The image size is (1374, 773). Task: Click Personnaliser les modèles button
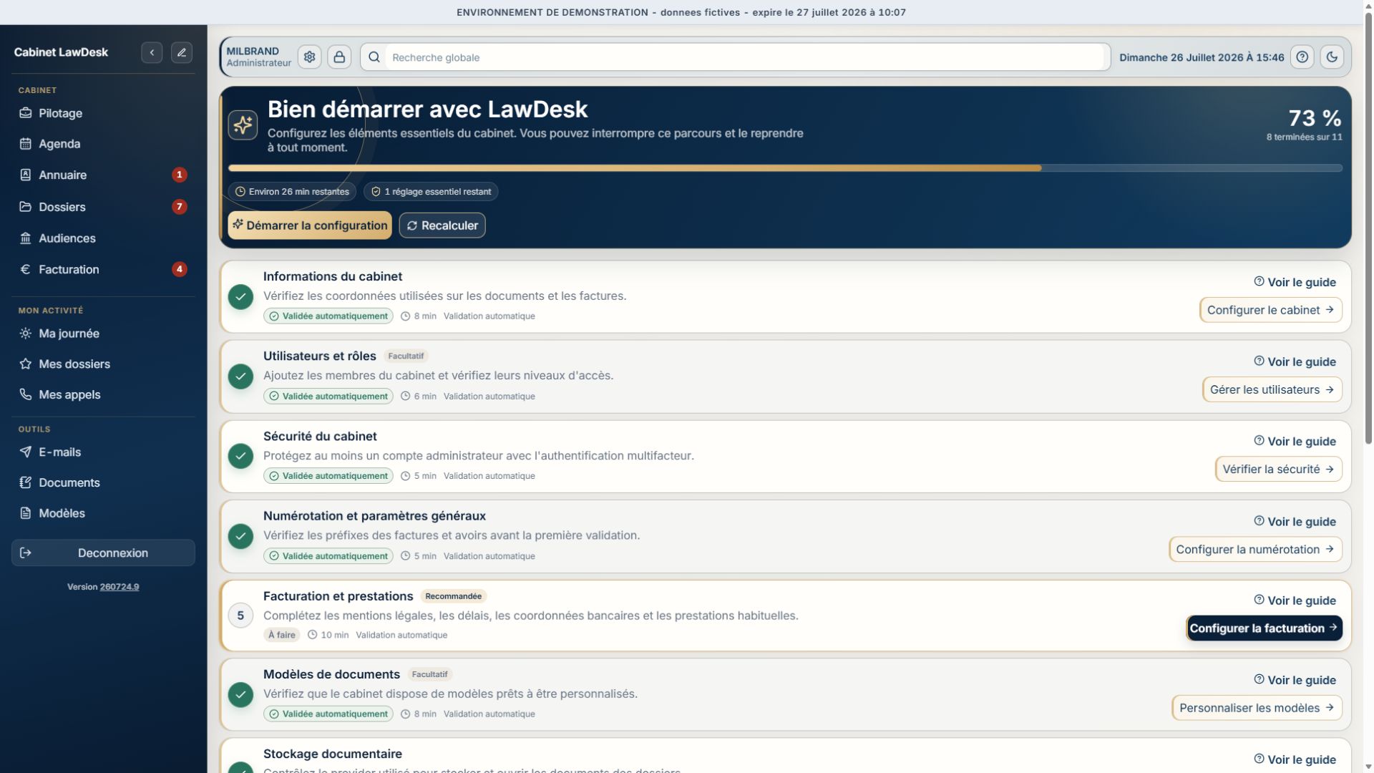coord(1257,707)
